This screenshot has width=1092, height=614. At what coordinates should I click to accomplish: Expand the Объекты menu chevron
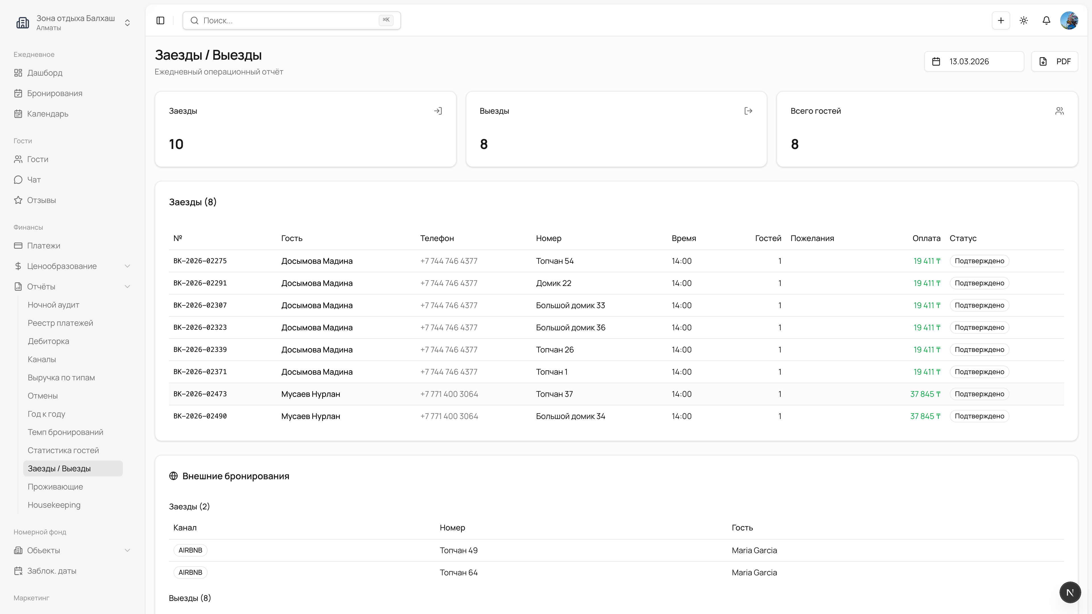(x=127, y=550)
